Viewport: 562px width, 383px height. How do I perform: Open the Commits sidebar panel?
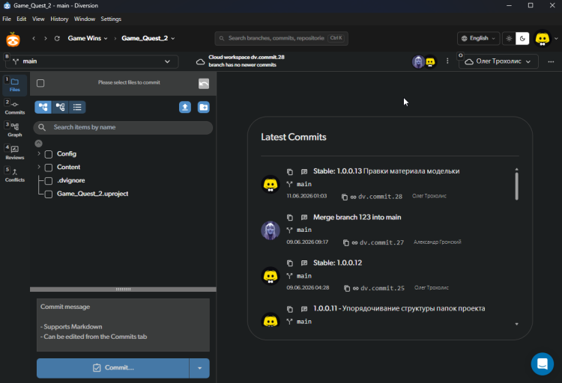pyautogui.click(x=15, y=108)
